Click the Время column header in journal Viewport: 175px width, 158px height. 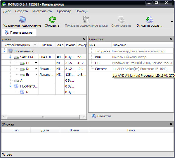pos(74,130)
